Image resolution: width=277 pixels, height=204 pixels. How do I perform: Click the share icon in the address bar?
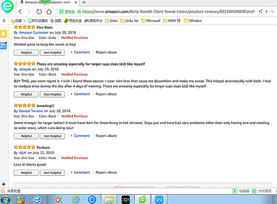[x=260, y=11]
